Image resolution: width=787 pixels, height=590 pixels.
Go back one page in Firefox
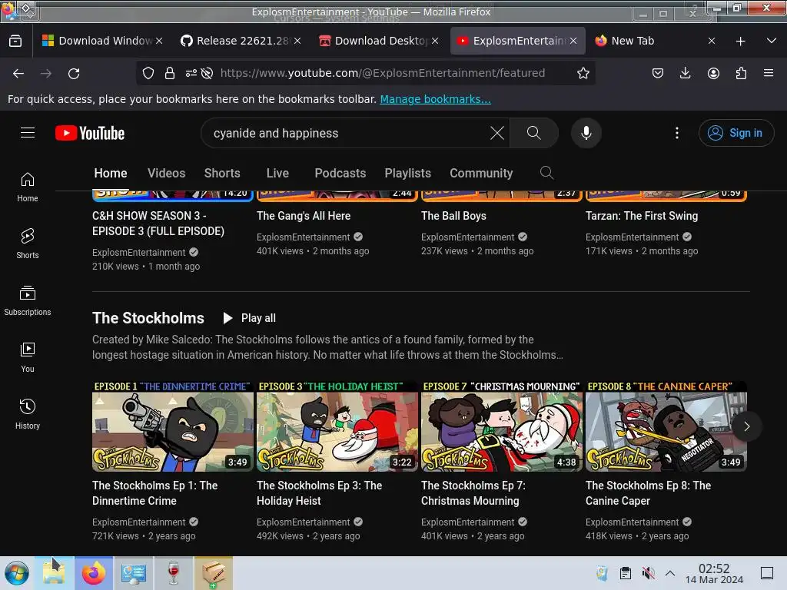[x=18, y=74]
